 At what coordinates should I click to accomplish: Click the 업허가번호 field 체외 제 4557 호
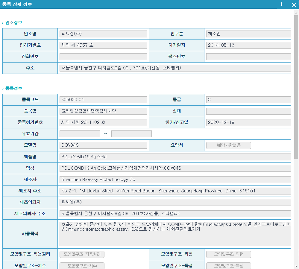103,45
